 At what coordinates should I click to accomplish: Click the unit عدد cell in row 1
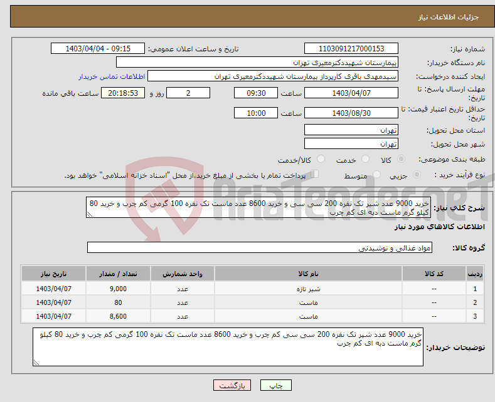click(183, 289)
